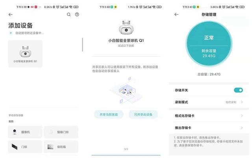Viewport: 252px width, 158px height.
Task: Choose the 摄像机 camera category
Action: point(25,132)
